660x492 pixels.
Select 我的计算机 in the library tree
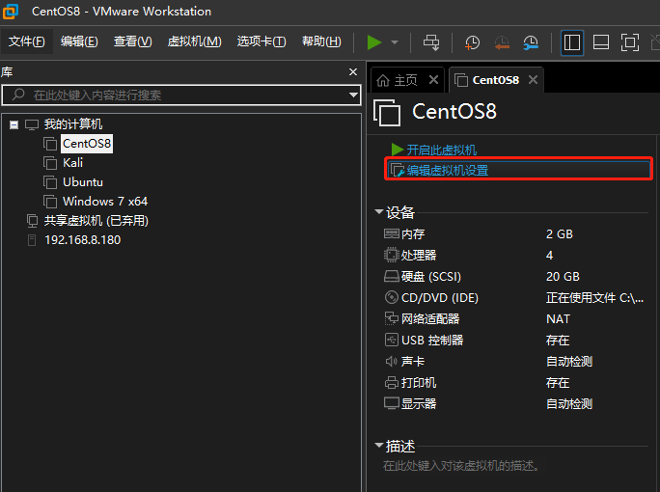click(72, 124)
